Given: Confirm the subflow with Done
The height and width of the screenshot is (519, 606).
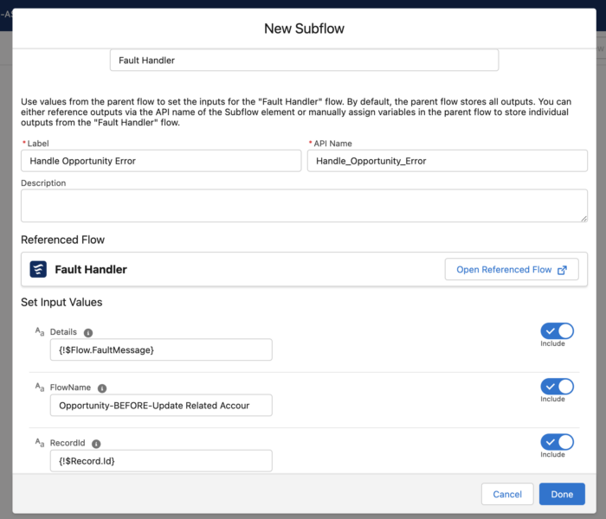Looking at the screenshot, I should pos(561,494).
